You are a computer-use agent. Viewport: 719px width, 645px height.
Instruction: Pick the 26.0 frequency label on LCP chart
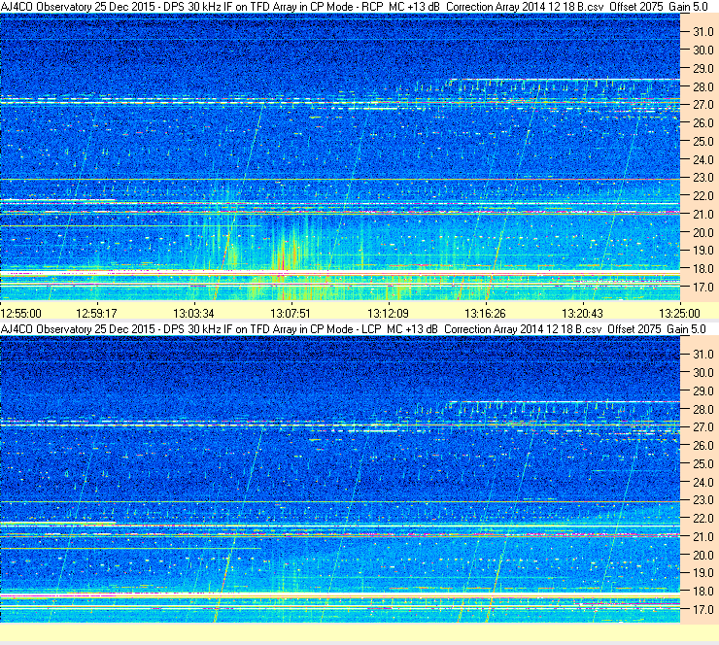[x=702, y=446]
